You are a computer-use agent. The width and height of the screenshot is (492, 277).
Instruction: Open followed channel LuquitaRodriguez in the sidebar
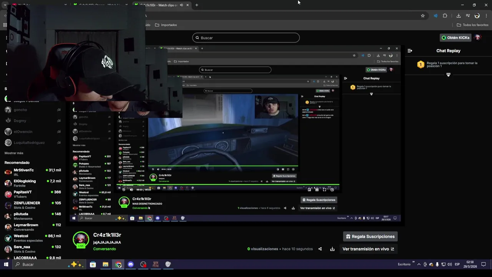pyautogui.click(x=33, y=142)
